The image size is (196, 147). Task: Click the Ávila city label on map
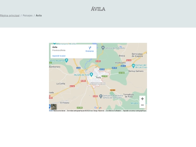click(98, 78)
